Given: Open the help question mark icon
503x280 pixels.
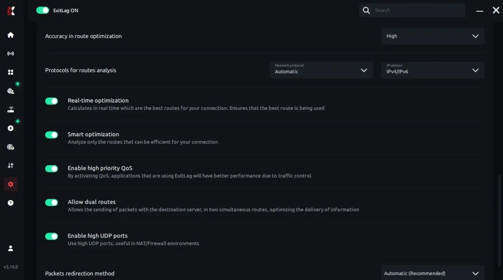Looking at the screenshot, I should tap(11, 203).
